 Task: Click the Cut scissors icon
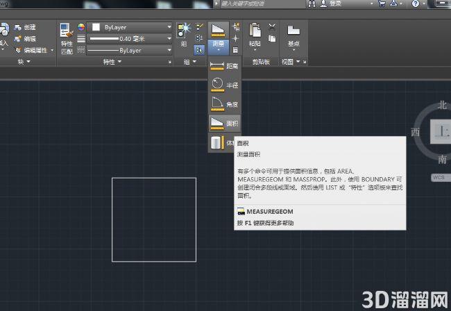pyautogui.click(x=272, y=27)
